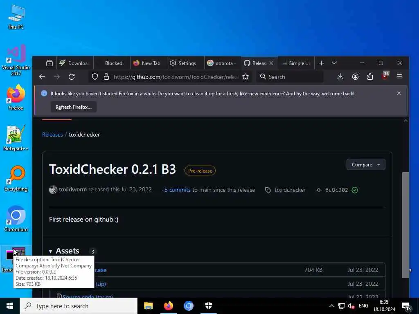Open the Firefox downloads panel
The image size is (419, 314).
pos(340,77)
